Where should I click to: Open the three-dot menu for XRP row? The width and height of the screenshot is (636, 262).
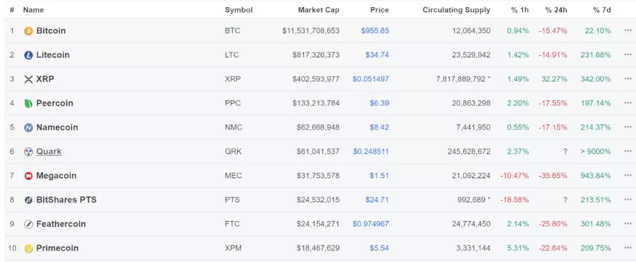coord(628,79)
